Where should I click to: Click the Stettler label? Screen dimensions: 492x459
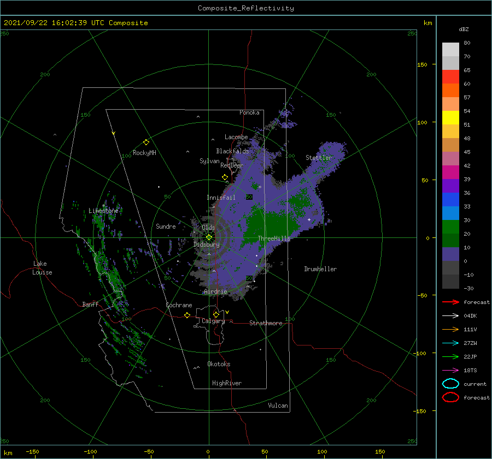(319, 158)
